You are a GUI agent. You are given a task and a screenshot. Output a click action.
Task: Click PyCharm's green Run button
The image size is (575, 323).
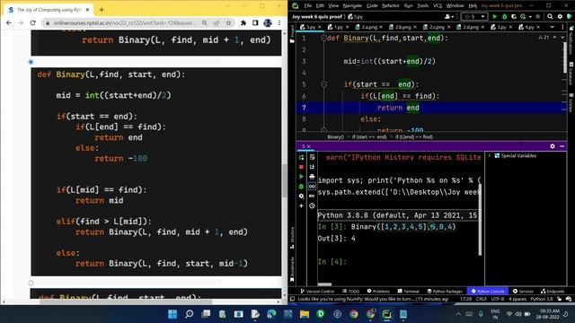(x=495, y=16)
